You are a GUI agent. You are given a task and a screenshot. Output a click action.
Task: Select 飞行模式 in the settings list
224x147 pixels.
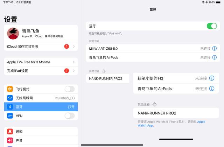tap(41, 89)
